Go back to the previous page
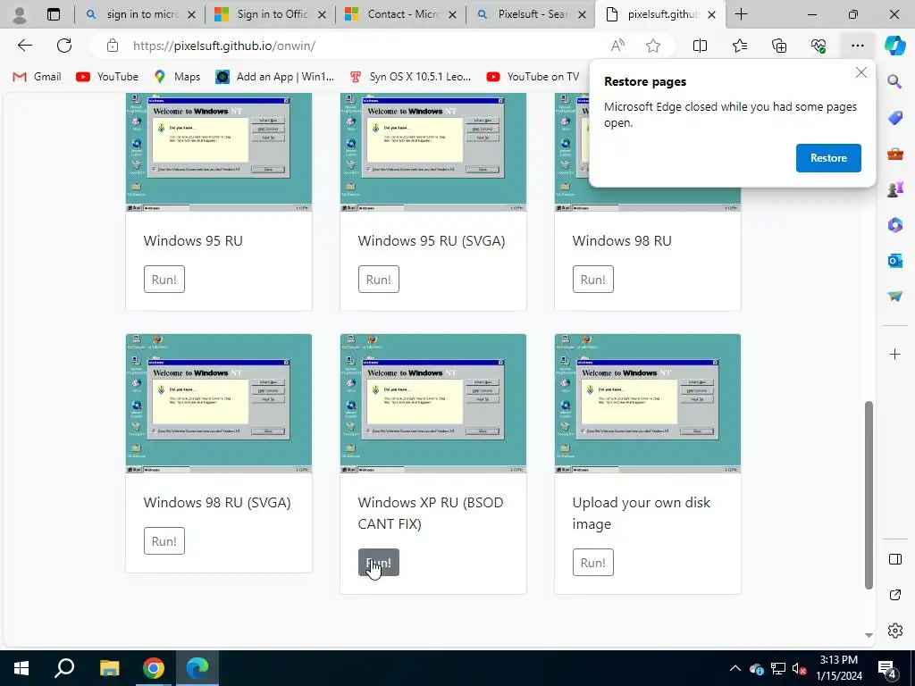 tap(24, 46)
